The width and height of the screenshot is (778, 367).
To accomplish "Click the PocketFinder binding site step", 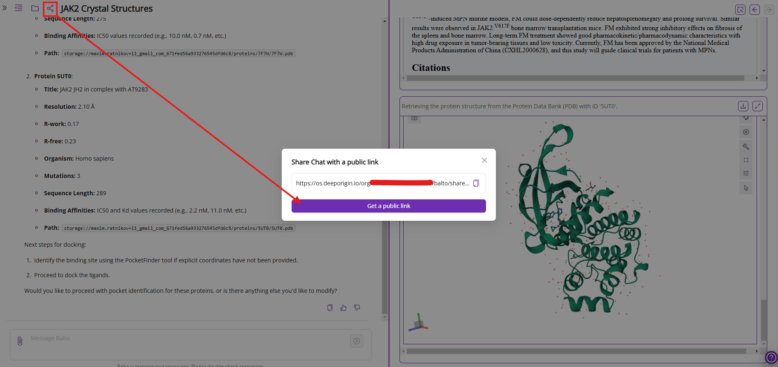I will pos(166,260).
